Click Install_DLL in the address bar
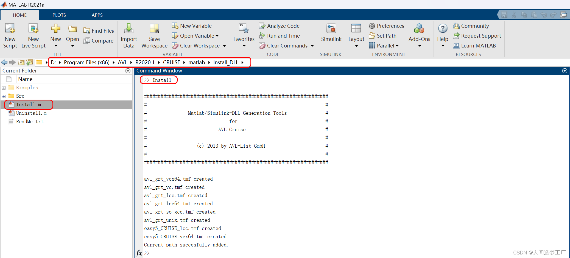This screenshot has height=258, width=570. 226,62
